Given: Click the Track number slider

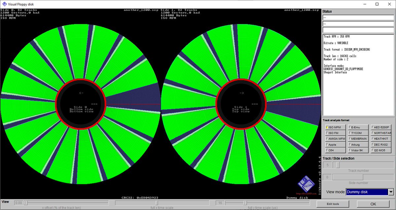Looking at the screenshot, I should pyautogui.click(x=363, y=165).
